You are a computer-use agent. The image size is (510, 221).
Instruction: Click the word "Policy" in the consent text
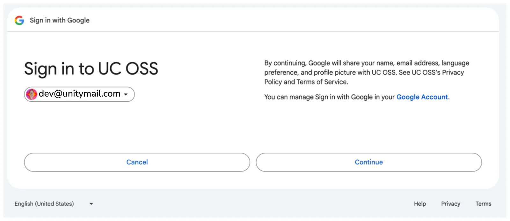pos(273,82)
